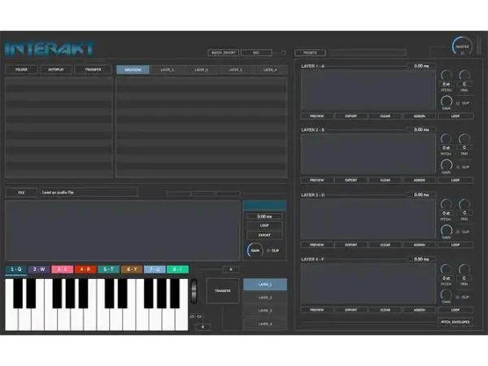The height and width of the screenshot is (366, 488).
Task: Select the brown 6 - Y pad
Action: [x=132, y=269]
